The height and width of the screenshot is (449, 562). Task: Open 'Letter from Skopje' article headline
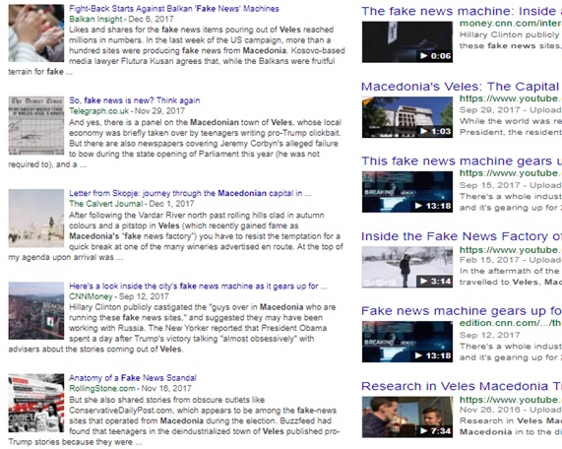click(190, 193)
